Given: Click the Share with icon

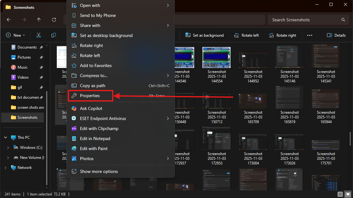Looking at the screenshot, I should point(74,25).
